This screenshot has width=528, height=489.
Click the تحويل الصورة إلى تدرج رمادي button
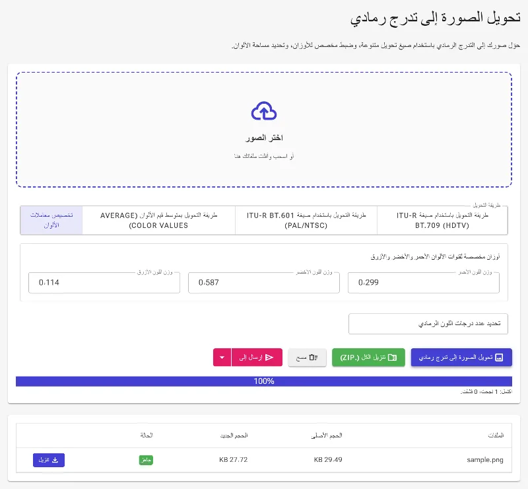pyautogui.click(x=461, y=357)
